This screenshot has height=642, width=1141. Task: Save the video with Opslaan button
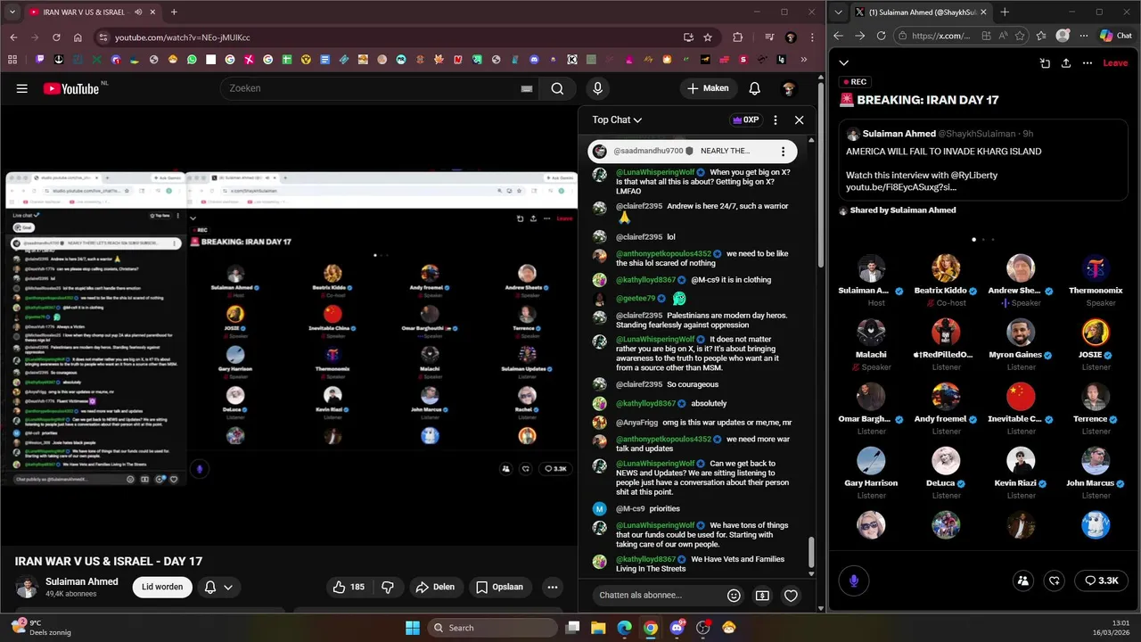pyautogui.click(x=500, y=587)
